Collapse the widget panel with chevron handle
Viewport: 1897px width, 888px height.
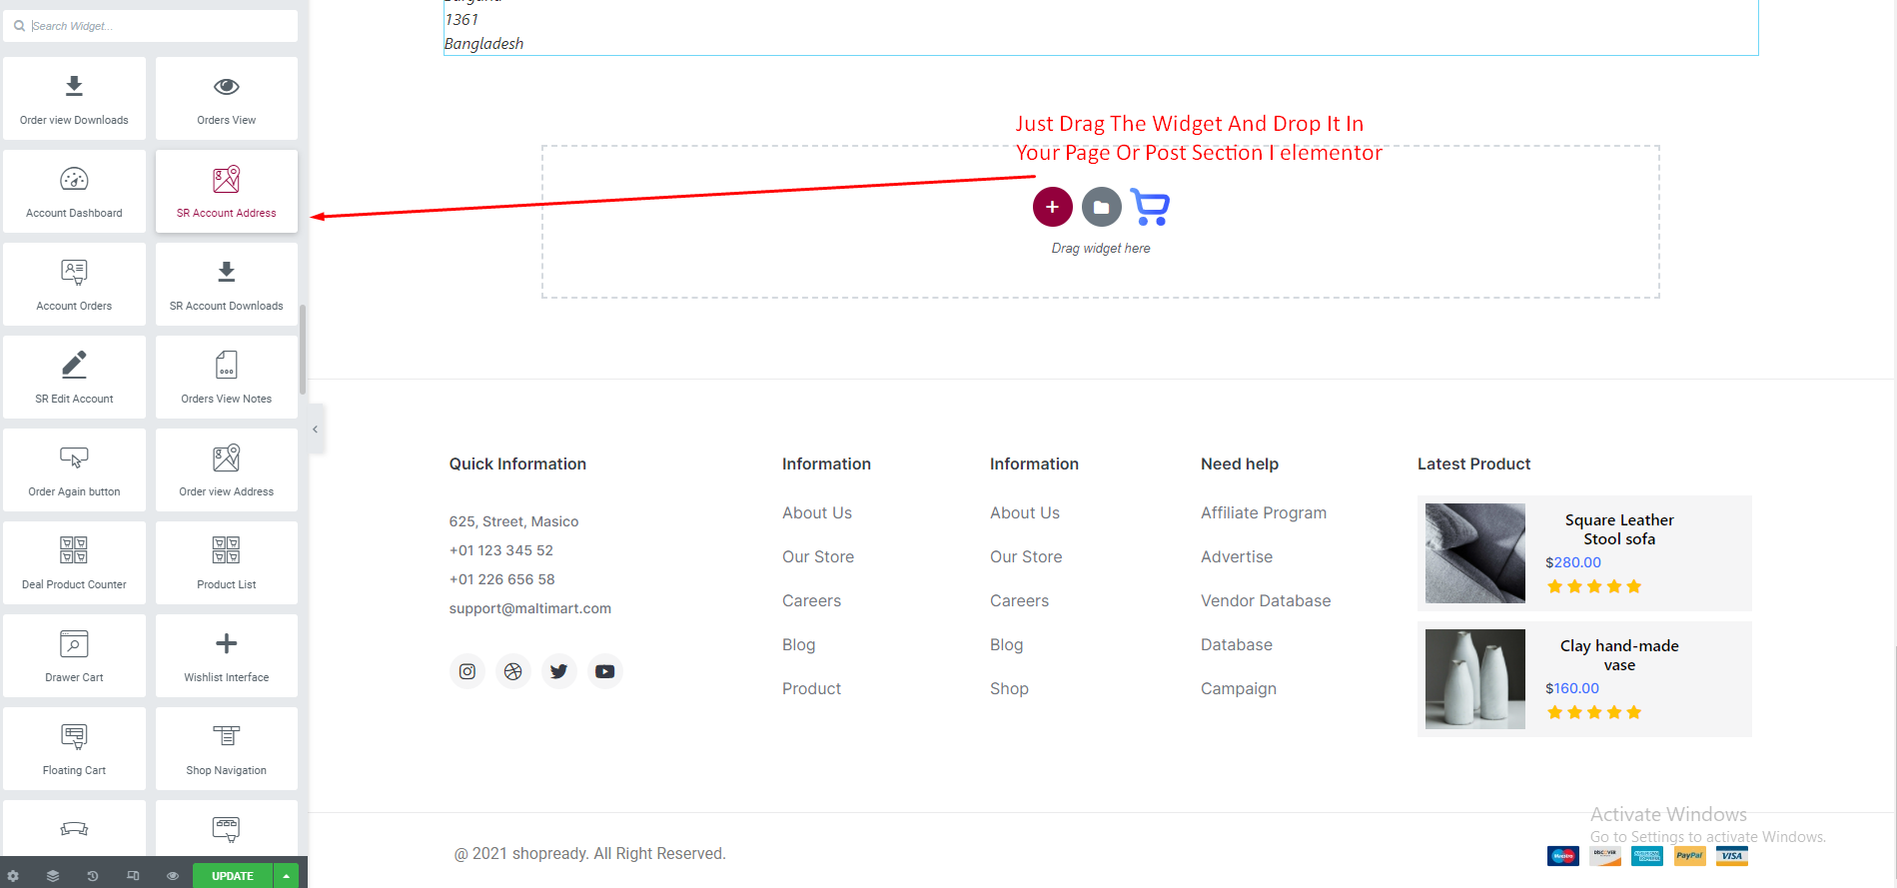point(316,430)
